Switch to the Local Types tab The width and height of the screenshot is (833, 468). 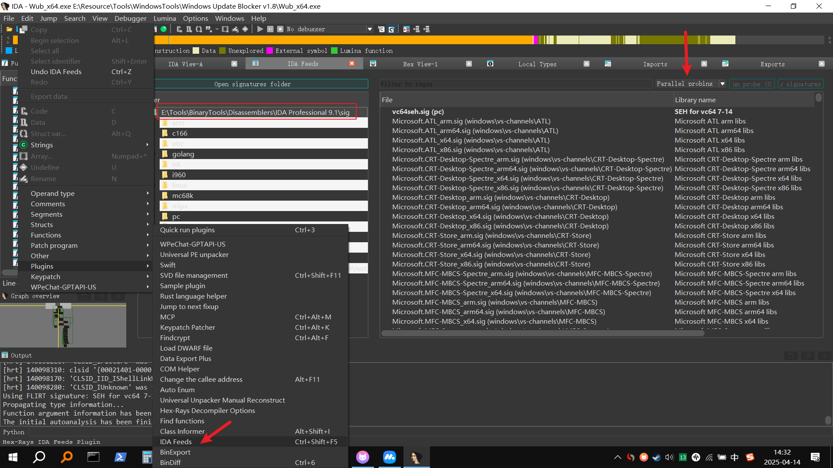coord(537,64)
